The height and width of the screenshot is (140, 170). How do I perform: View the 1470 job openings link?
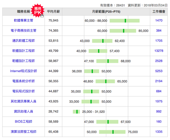(159, 20)
